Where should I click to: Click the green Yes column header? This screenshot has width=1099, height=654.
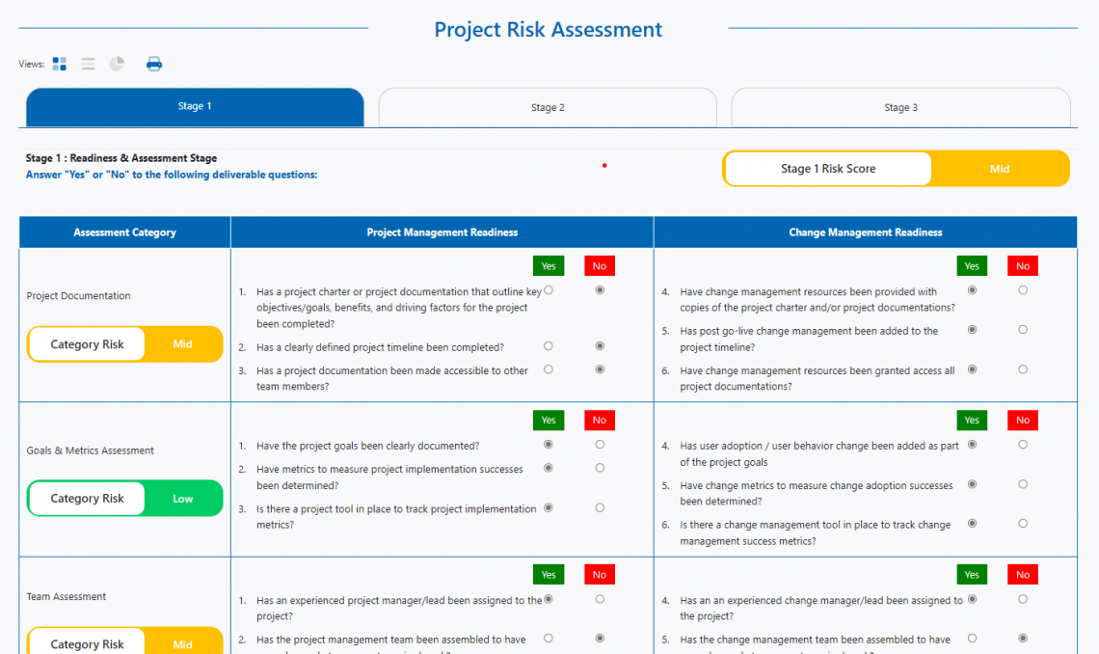(549, 265)
